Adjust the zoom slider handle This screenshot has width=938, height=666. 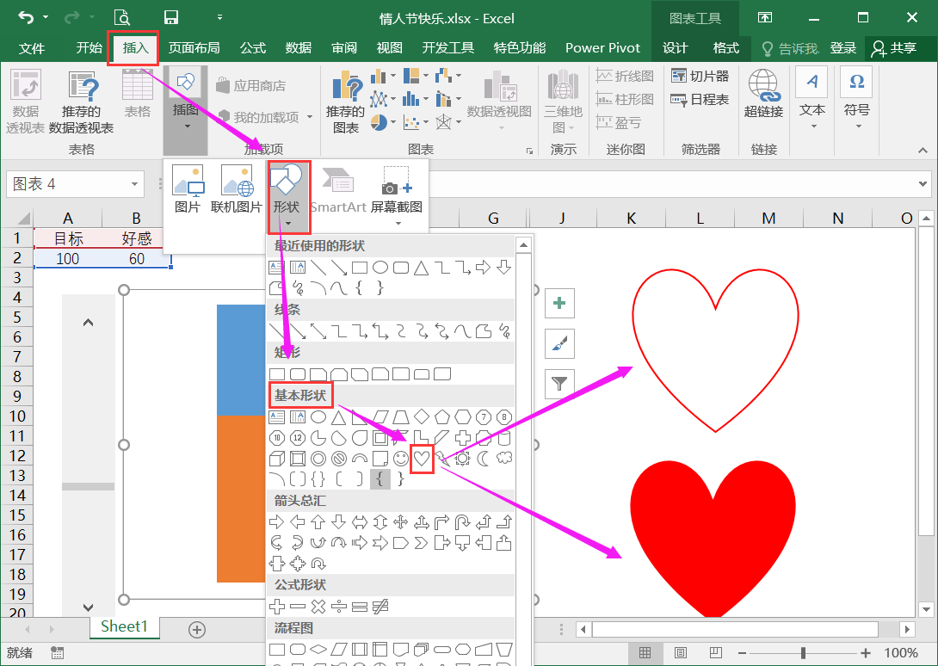[803, 653]
